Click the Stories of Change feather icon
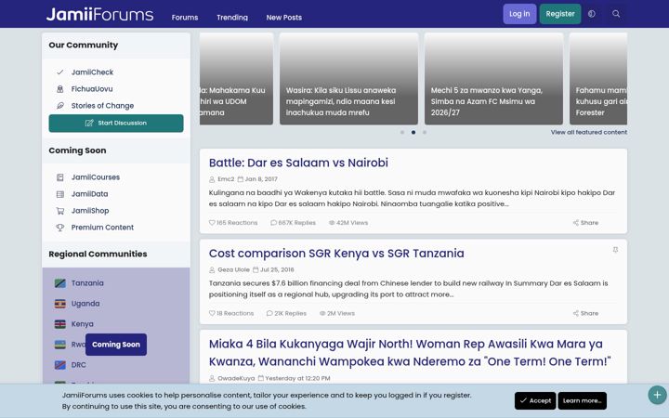 click(59, 105)
